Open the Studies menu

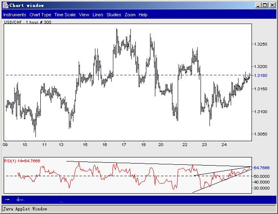point(114,15)
